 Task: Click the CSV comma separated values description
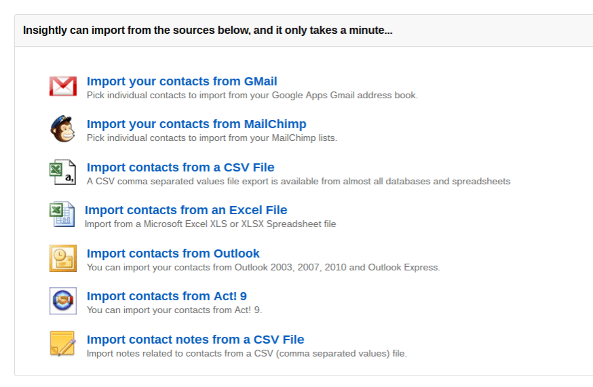tap(299, 182)
